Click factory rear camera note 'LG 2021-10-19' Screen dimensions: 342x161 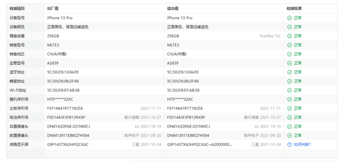click(x=148, y=127)
